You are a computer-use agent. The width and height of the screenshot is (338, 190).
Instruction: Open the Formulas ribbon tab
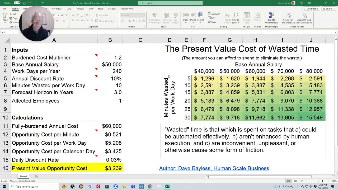coord(57,9)
